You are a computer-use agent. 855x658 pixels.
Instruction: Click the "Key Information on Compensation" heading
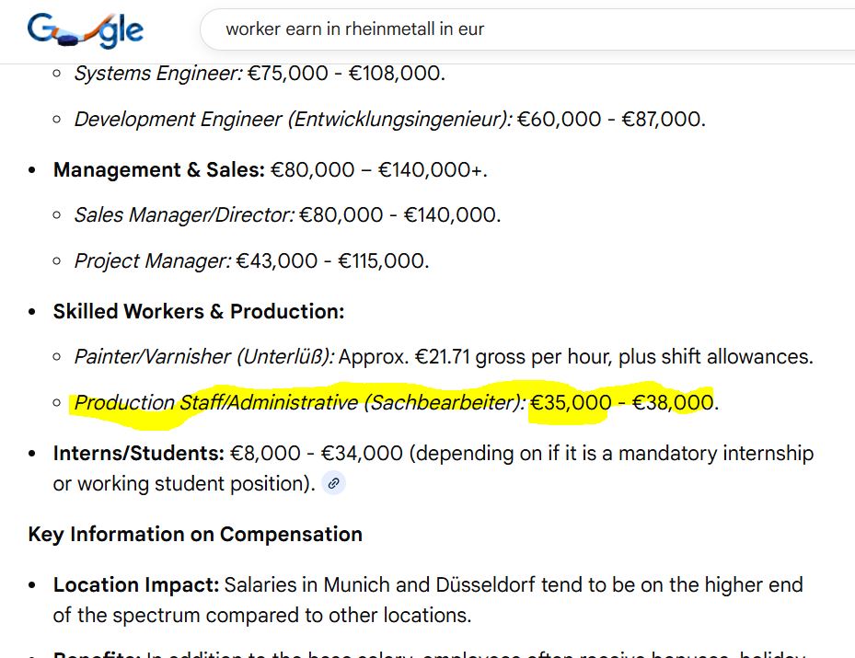coord(195,535)
